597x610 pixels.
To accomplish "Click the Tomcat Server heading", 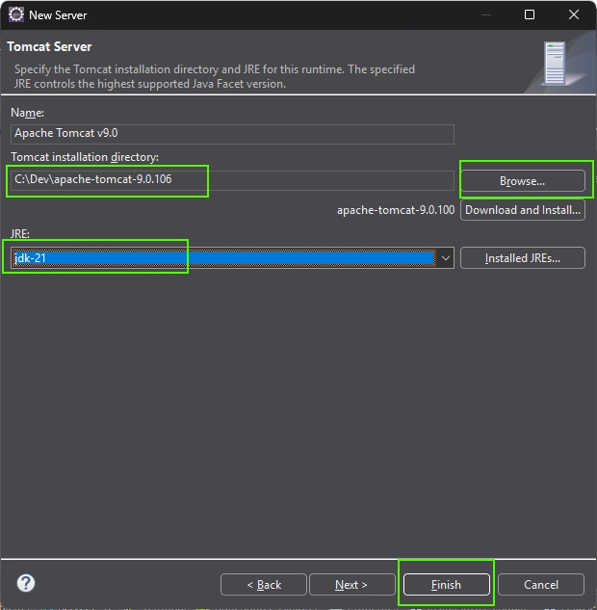I will point(49,46).
